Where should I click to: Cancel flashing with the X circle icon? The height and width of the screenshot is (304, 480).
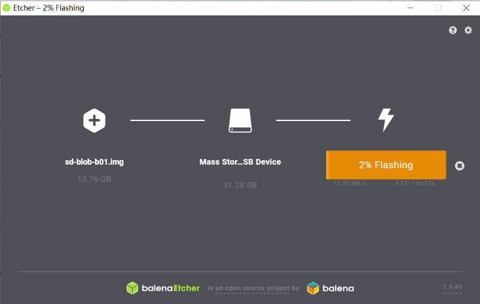click(460, 166)
